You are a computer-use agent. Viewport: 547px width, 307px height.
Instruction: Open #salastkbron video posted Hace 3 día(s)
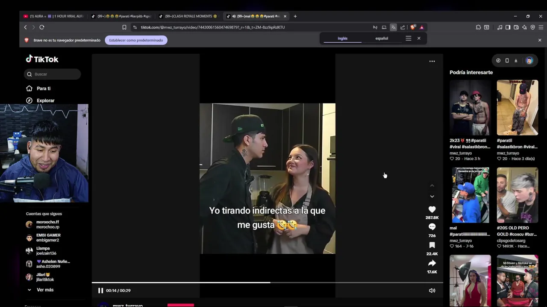pyautogui.click(x=518, y=108)
